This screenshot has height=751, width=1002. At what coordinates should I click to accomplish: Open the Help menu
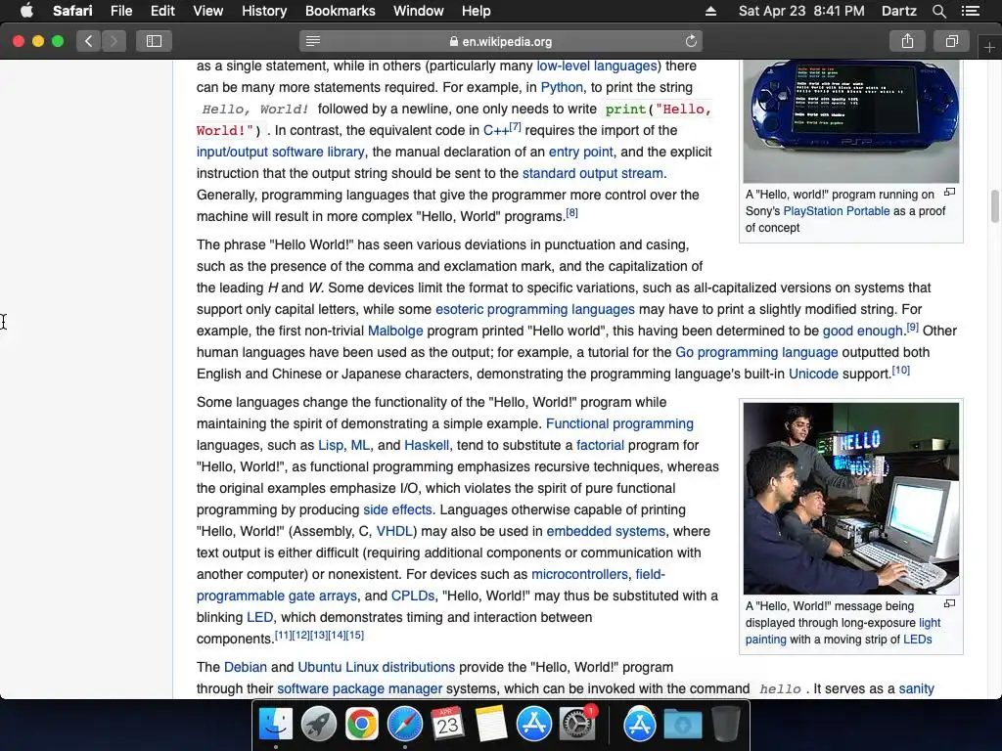tap(477, 11)
